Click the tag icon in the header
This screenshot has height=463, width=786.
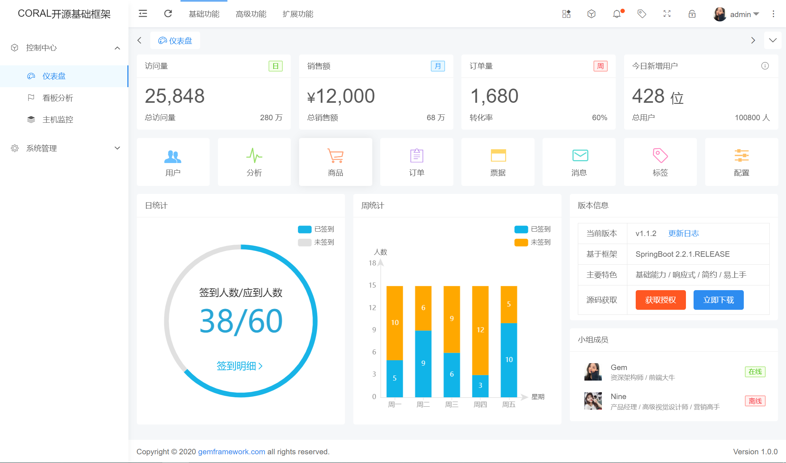(642, 14)
